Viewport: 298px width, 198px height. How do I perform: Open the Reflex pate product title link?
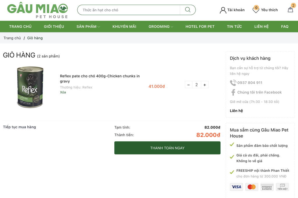coord(100,78)
